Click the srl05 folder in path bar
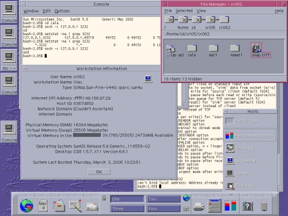The image size is (288, 216). coord(211,20)
